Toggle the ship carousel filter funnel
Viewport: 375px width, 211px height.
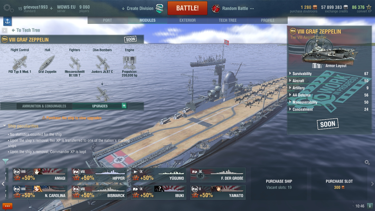[5, 161]
